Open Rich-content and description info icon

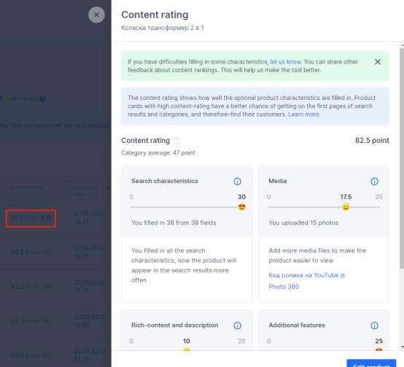[237, 325]
